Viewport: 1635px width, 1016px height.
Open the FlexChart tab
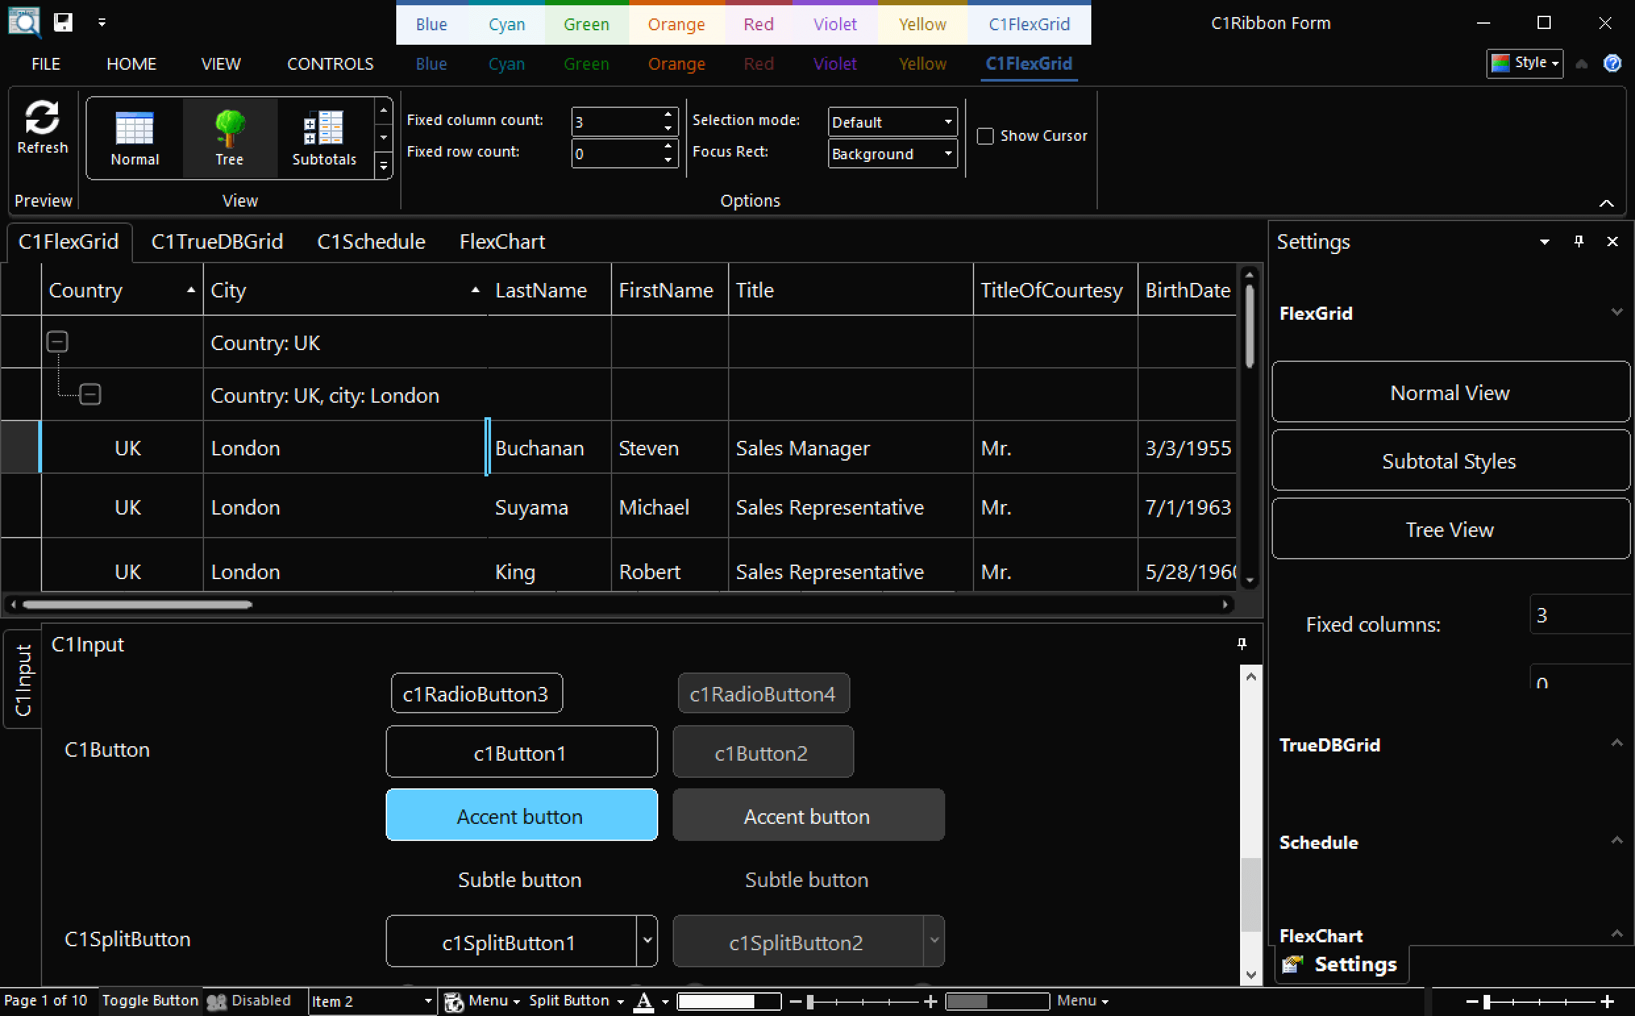(x=502, y=241)
